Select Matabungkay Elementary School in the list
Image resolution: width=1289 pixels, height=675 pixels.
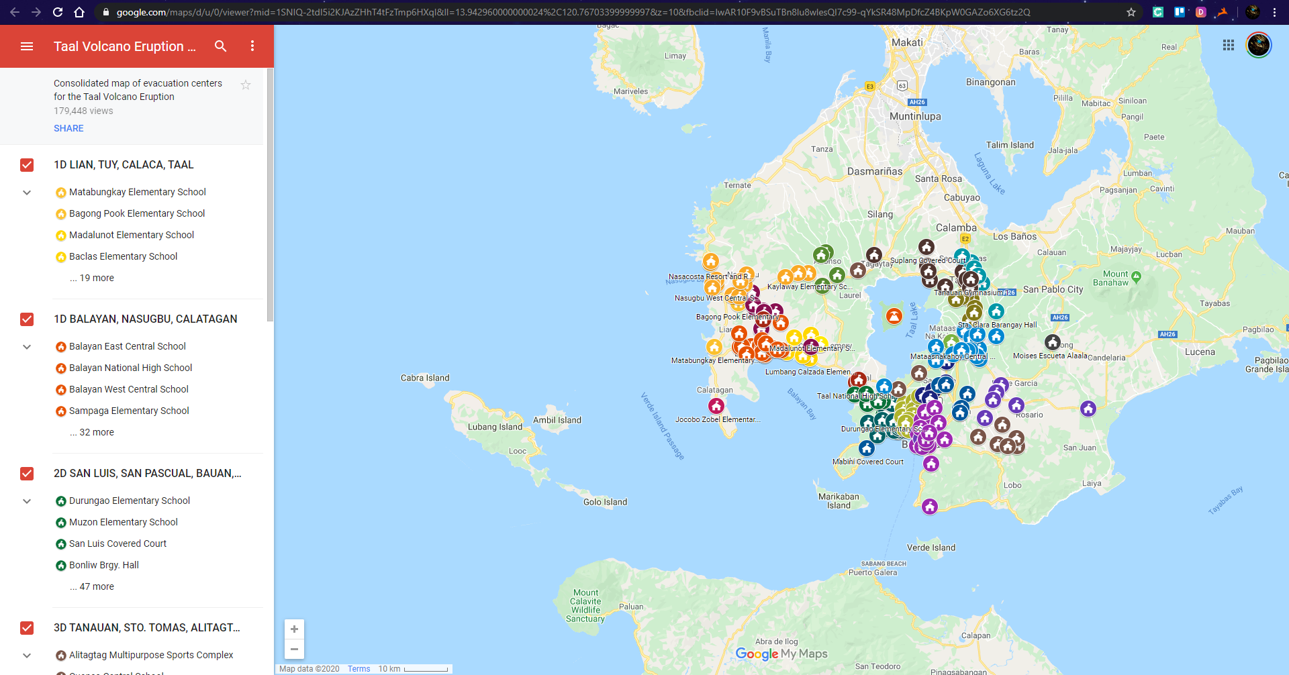point(137,192)
